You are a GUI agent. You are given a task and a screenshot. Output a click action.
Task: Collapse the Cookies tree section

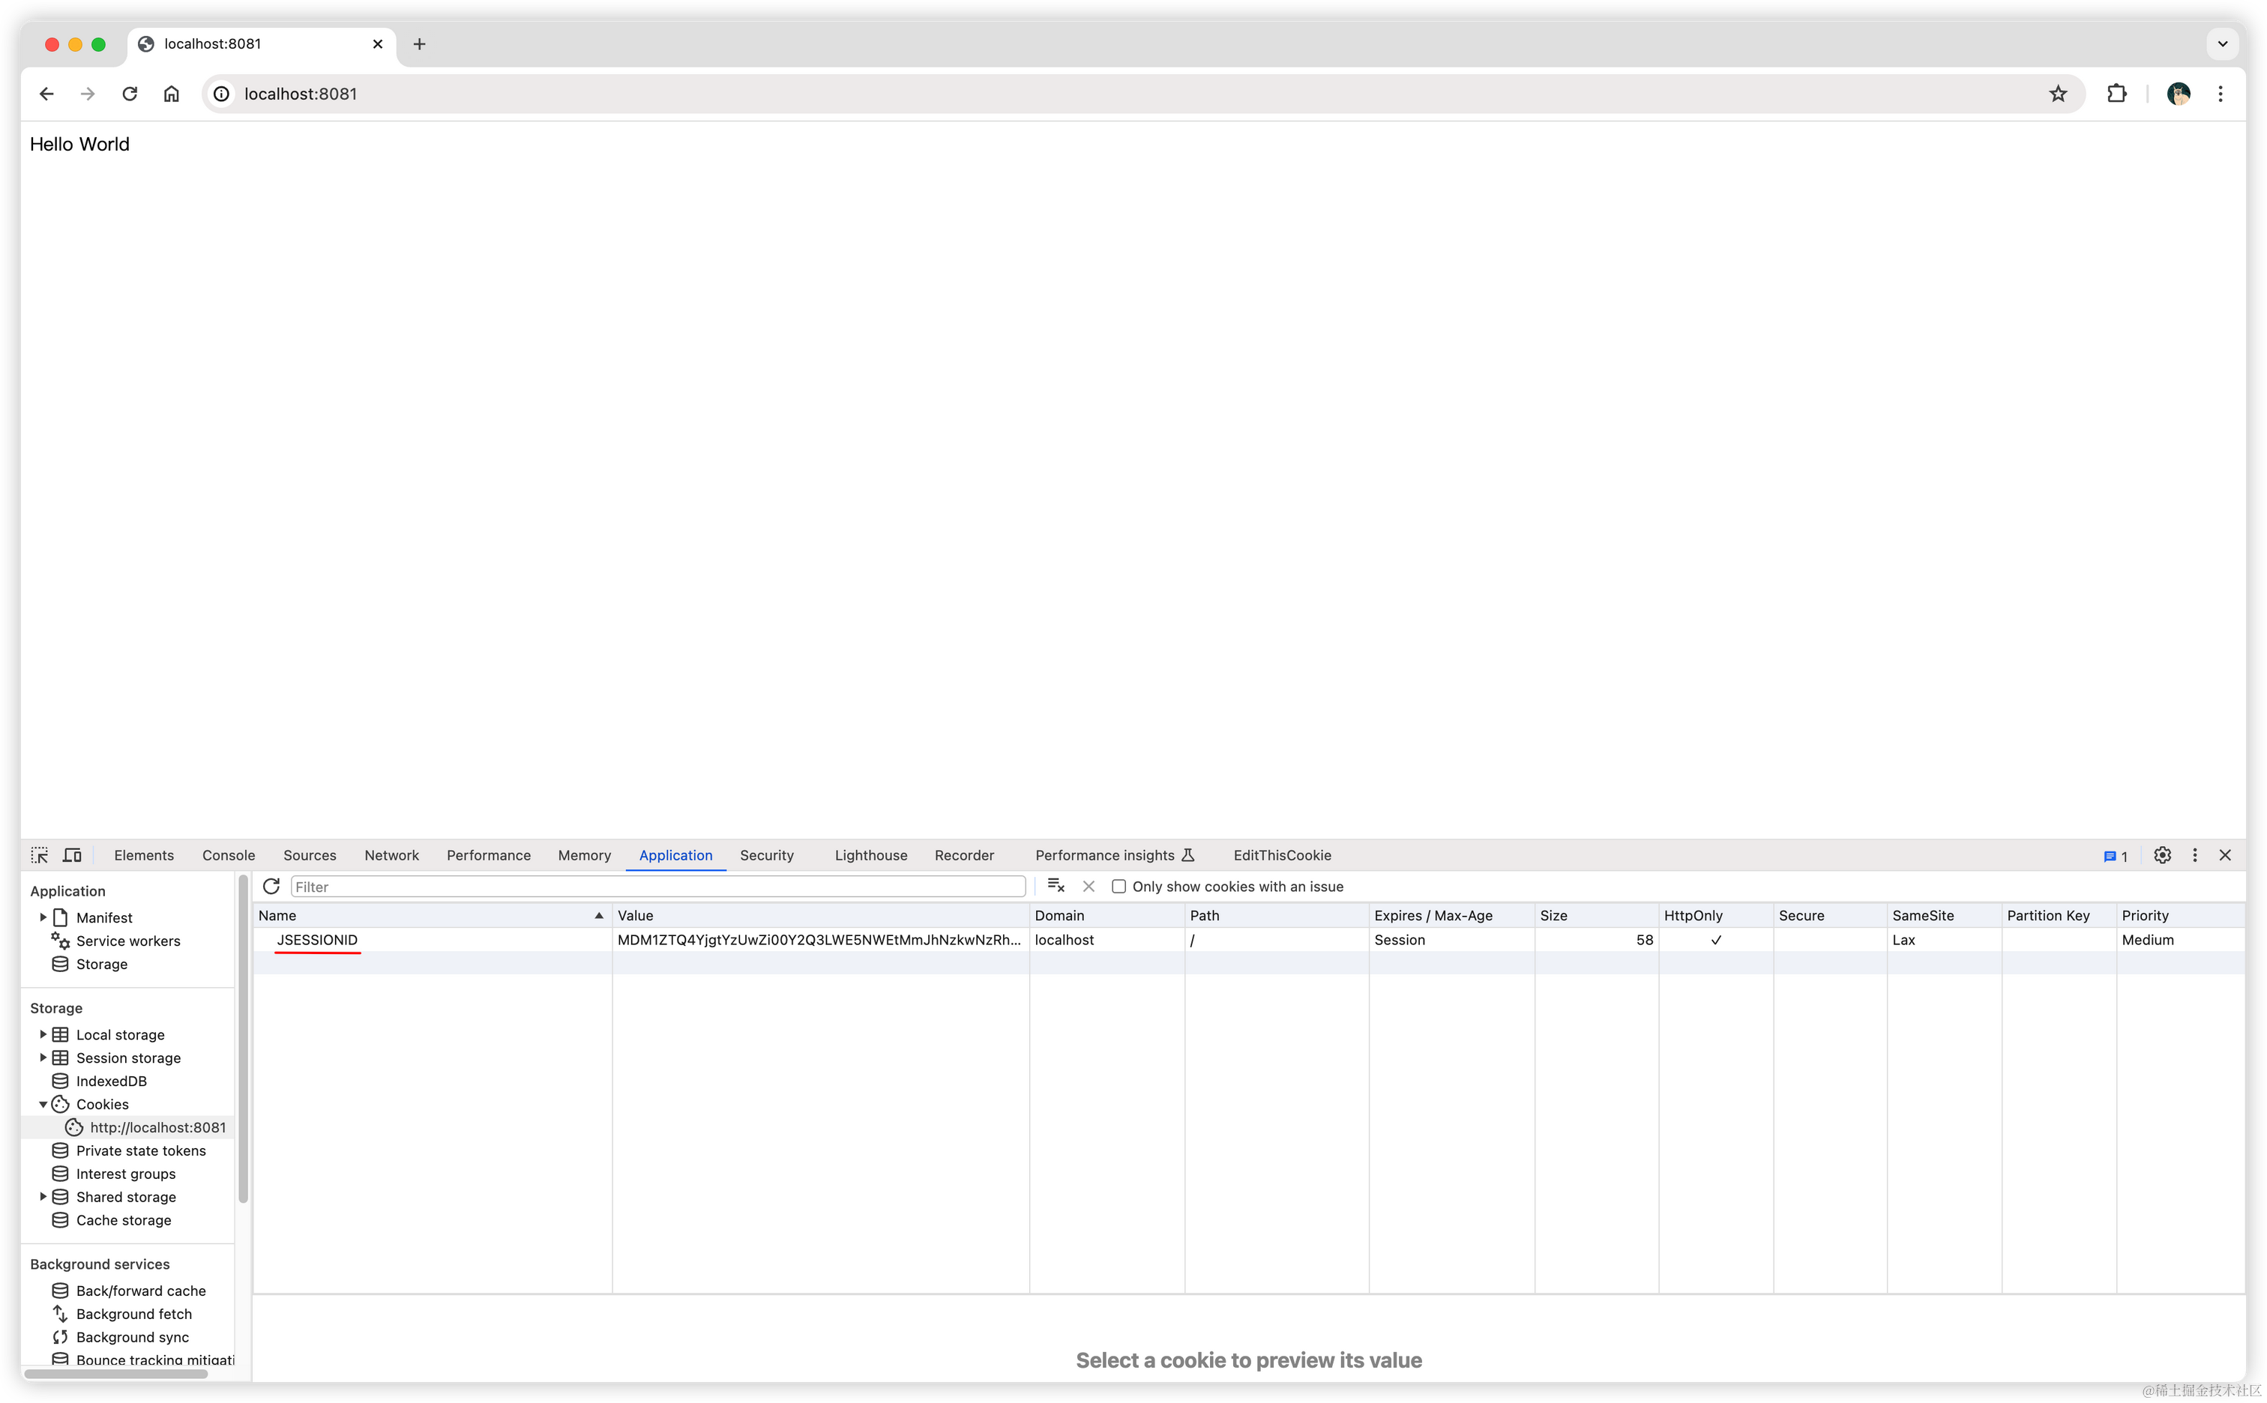pos(43,1104)
